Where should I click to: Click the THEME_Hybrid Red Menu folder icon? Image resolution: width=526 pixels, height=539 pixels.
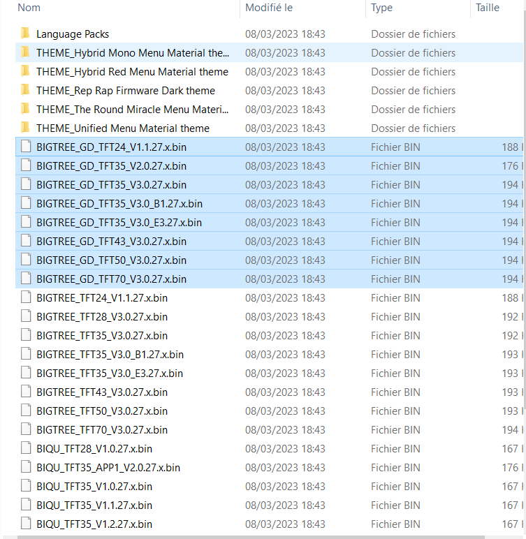click(x=25, y=71)
